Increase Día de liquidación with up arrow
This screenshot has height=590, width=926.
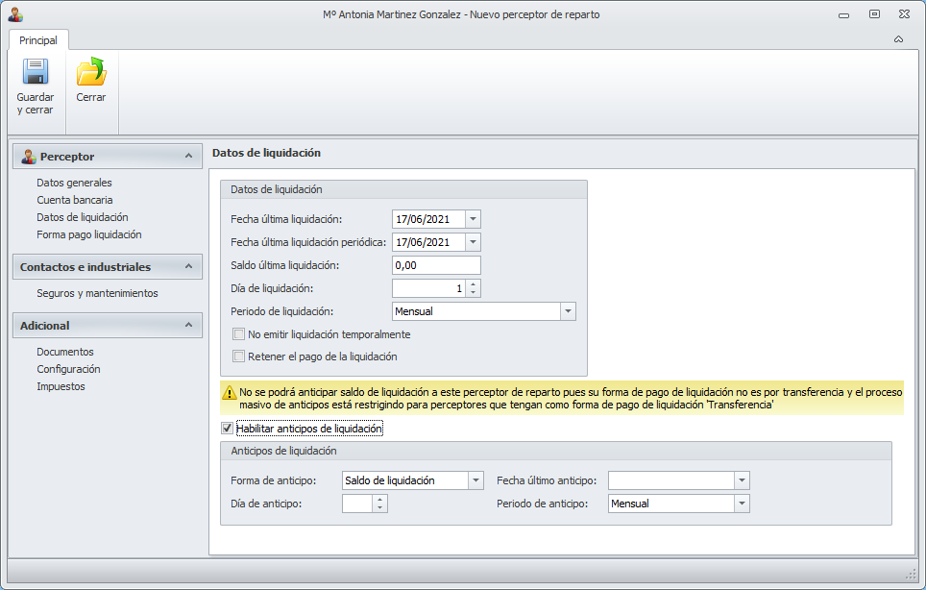coord(473,284)
